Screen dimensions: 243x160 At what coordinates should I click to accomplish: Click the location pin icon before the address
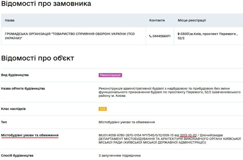[x=179, y=34]
